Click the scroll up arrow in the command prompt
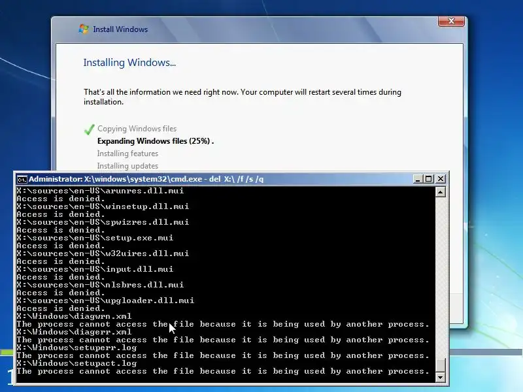Screen dimensions: 523x392 tap(441, 192)
